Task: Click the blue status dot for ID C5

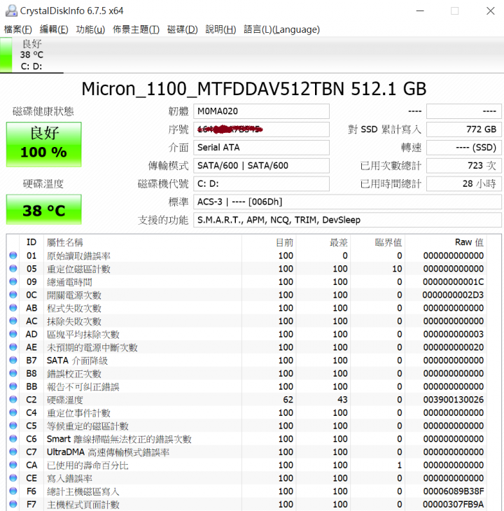Action: [13, 426]
